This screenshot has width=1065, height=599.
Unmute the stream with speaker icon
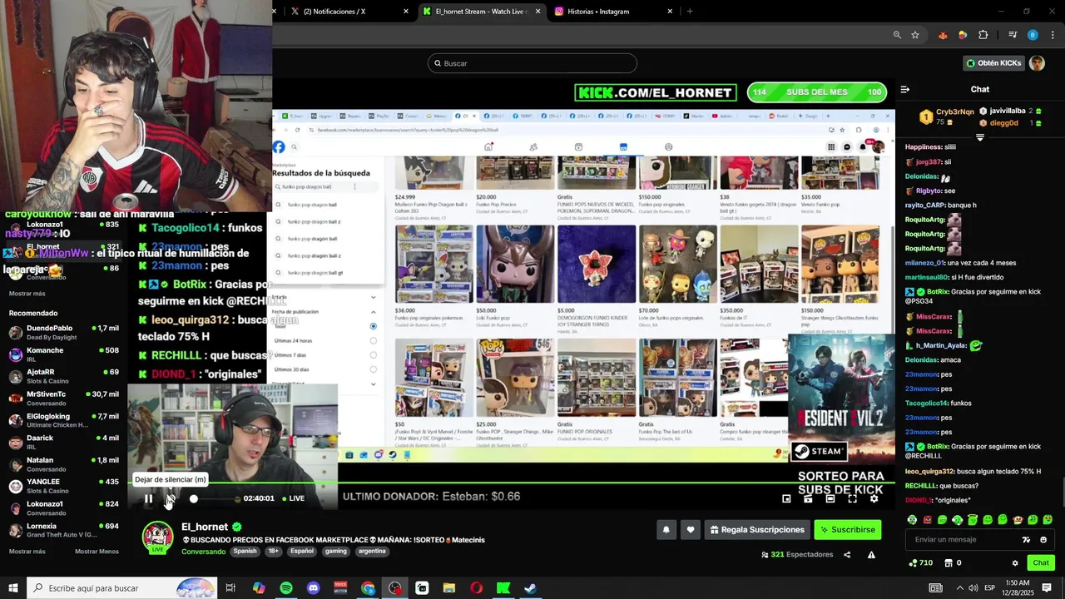click(x=170, y=498)
